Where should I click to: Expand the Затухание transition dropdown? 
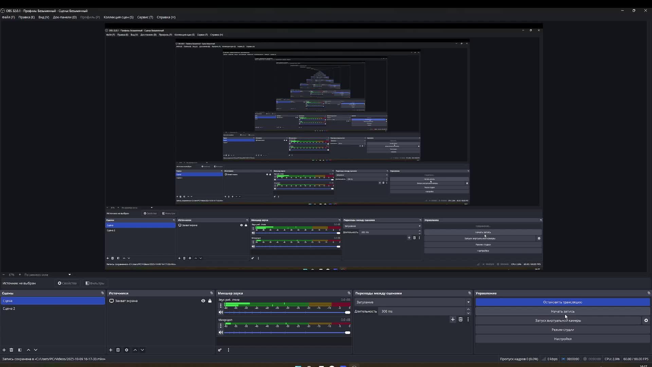click(x=468, y=302)
